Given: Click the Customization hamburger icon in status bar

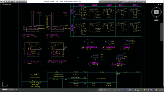Looking at the screenshot, I should [x=162, y=90].
